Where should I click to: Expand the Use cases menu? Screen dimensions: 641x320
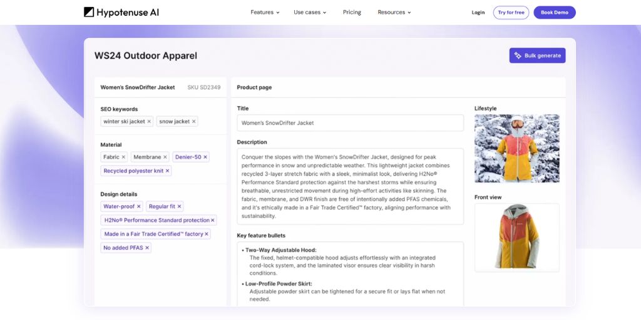310,12
